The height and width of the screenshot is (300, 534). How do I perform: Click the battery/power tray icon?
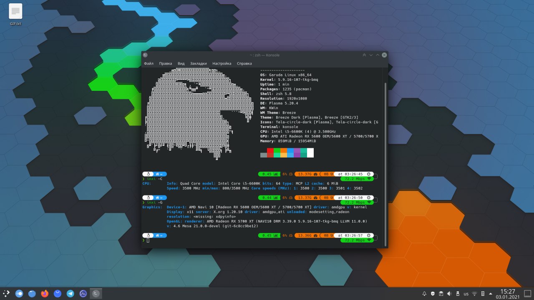(483, 294)
